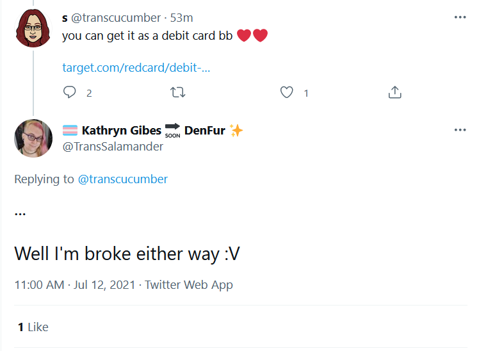Open more options for transcucumber's tweet
The width and height of the screenshot is (479, 351).
coord(460,17)
